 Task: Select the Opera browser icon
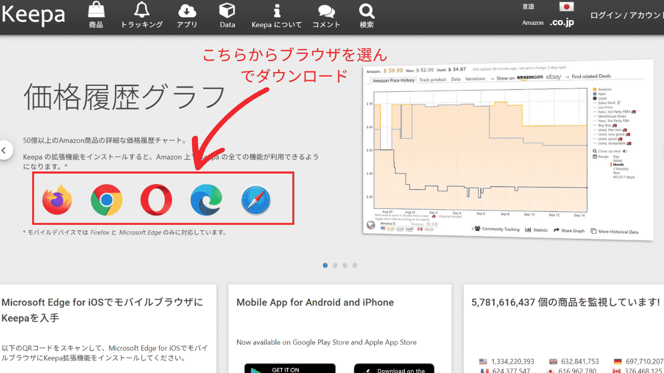pos(156,200)
